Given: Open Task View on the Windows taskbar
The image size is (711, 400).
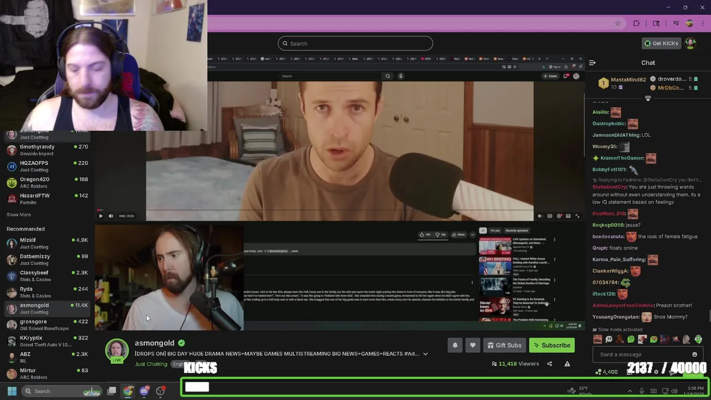Looking at the screenshot, I should click(112, 391).
